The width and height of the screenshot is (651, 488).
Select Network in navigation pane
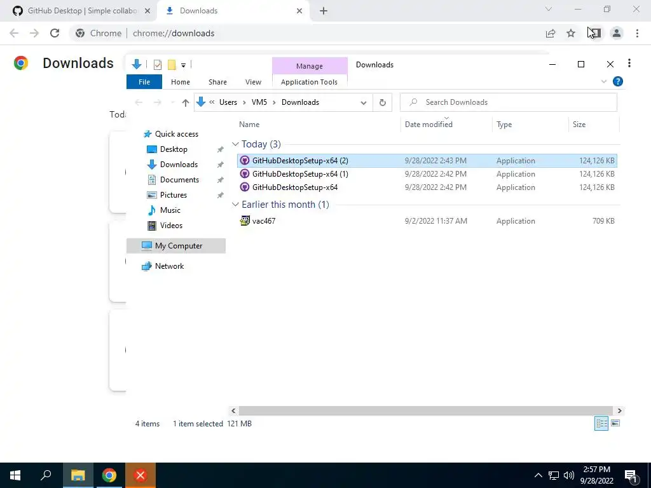pos(169,266)
